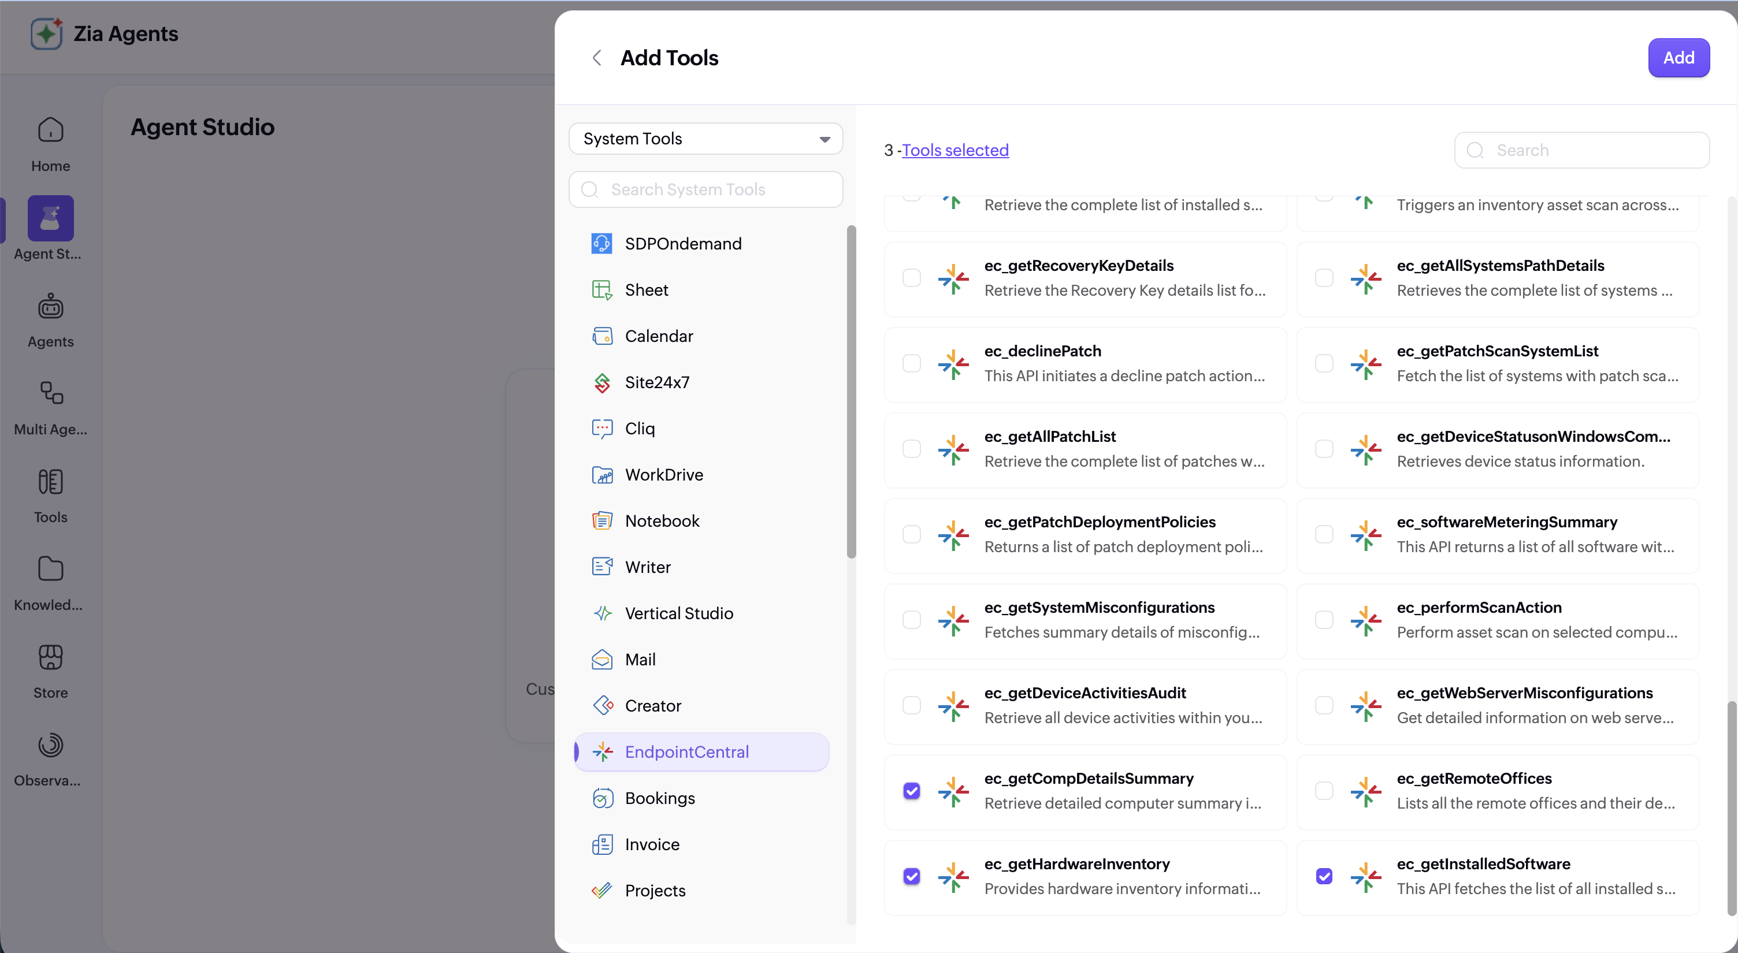The image size is (1738, 953).
Task: Check the ec_getRecoveryKeyDetails checkbox
Action: tap(912, 278)
